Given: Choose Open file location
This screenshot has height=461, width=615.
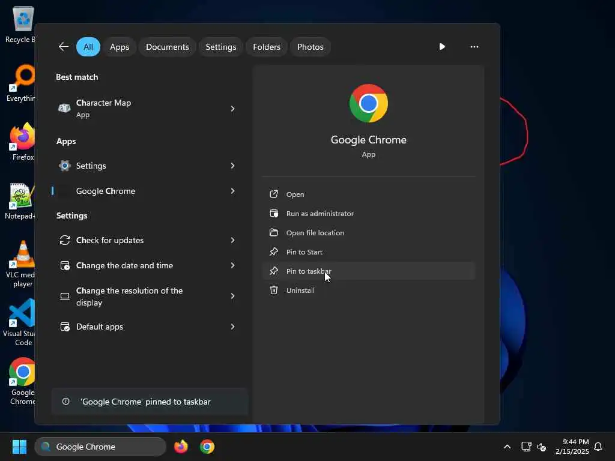Looking at the screenshot, I should pos(369,232).
